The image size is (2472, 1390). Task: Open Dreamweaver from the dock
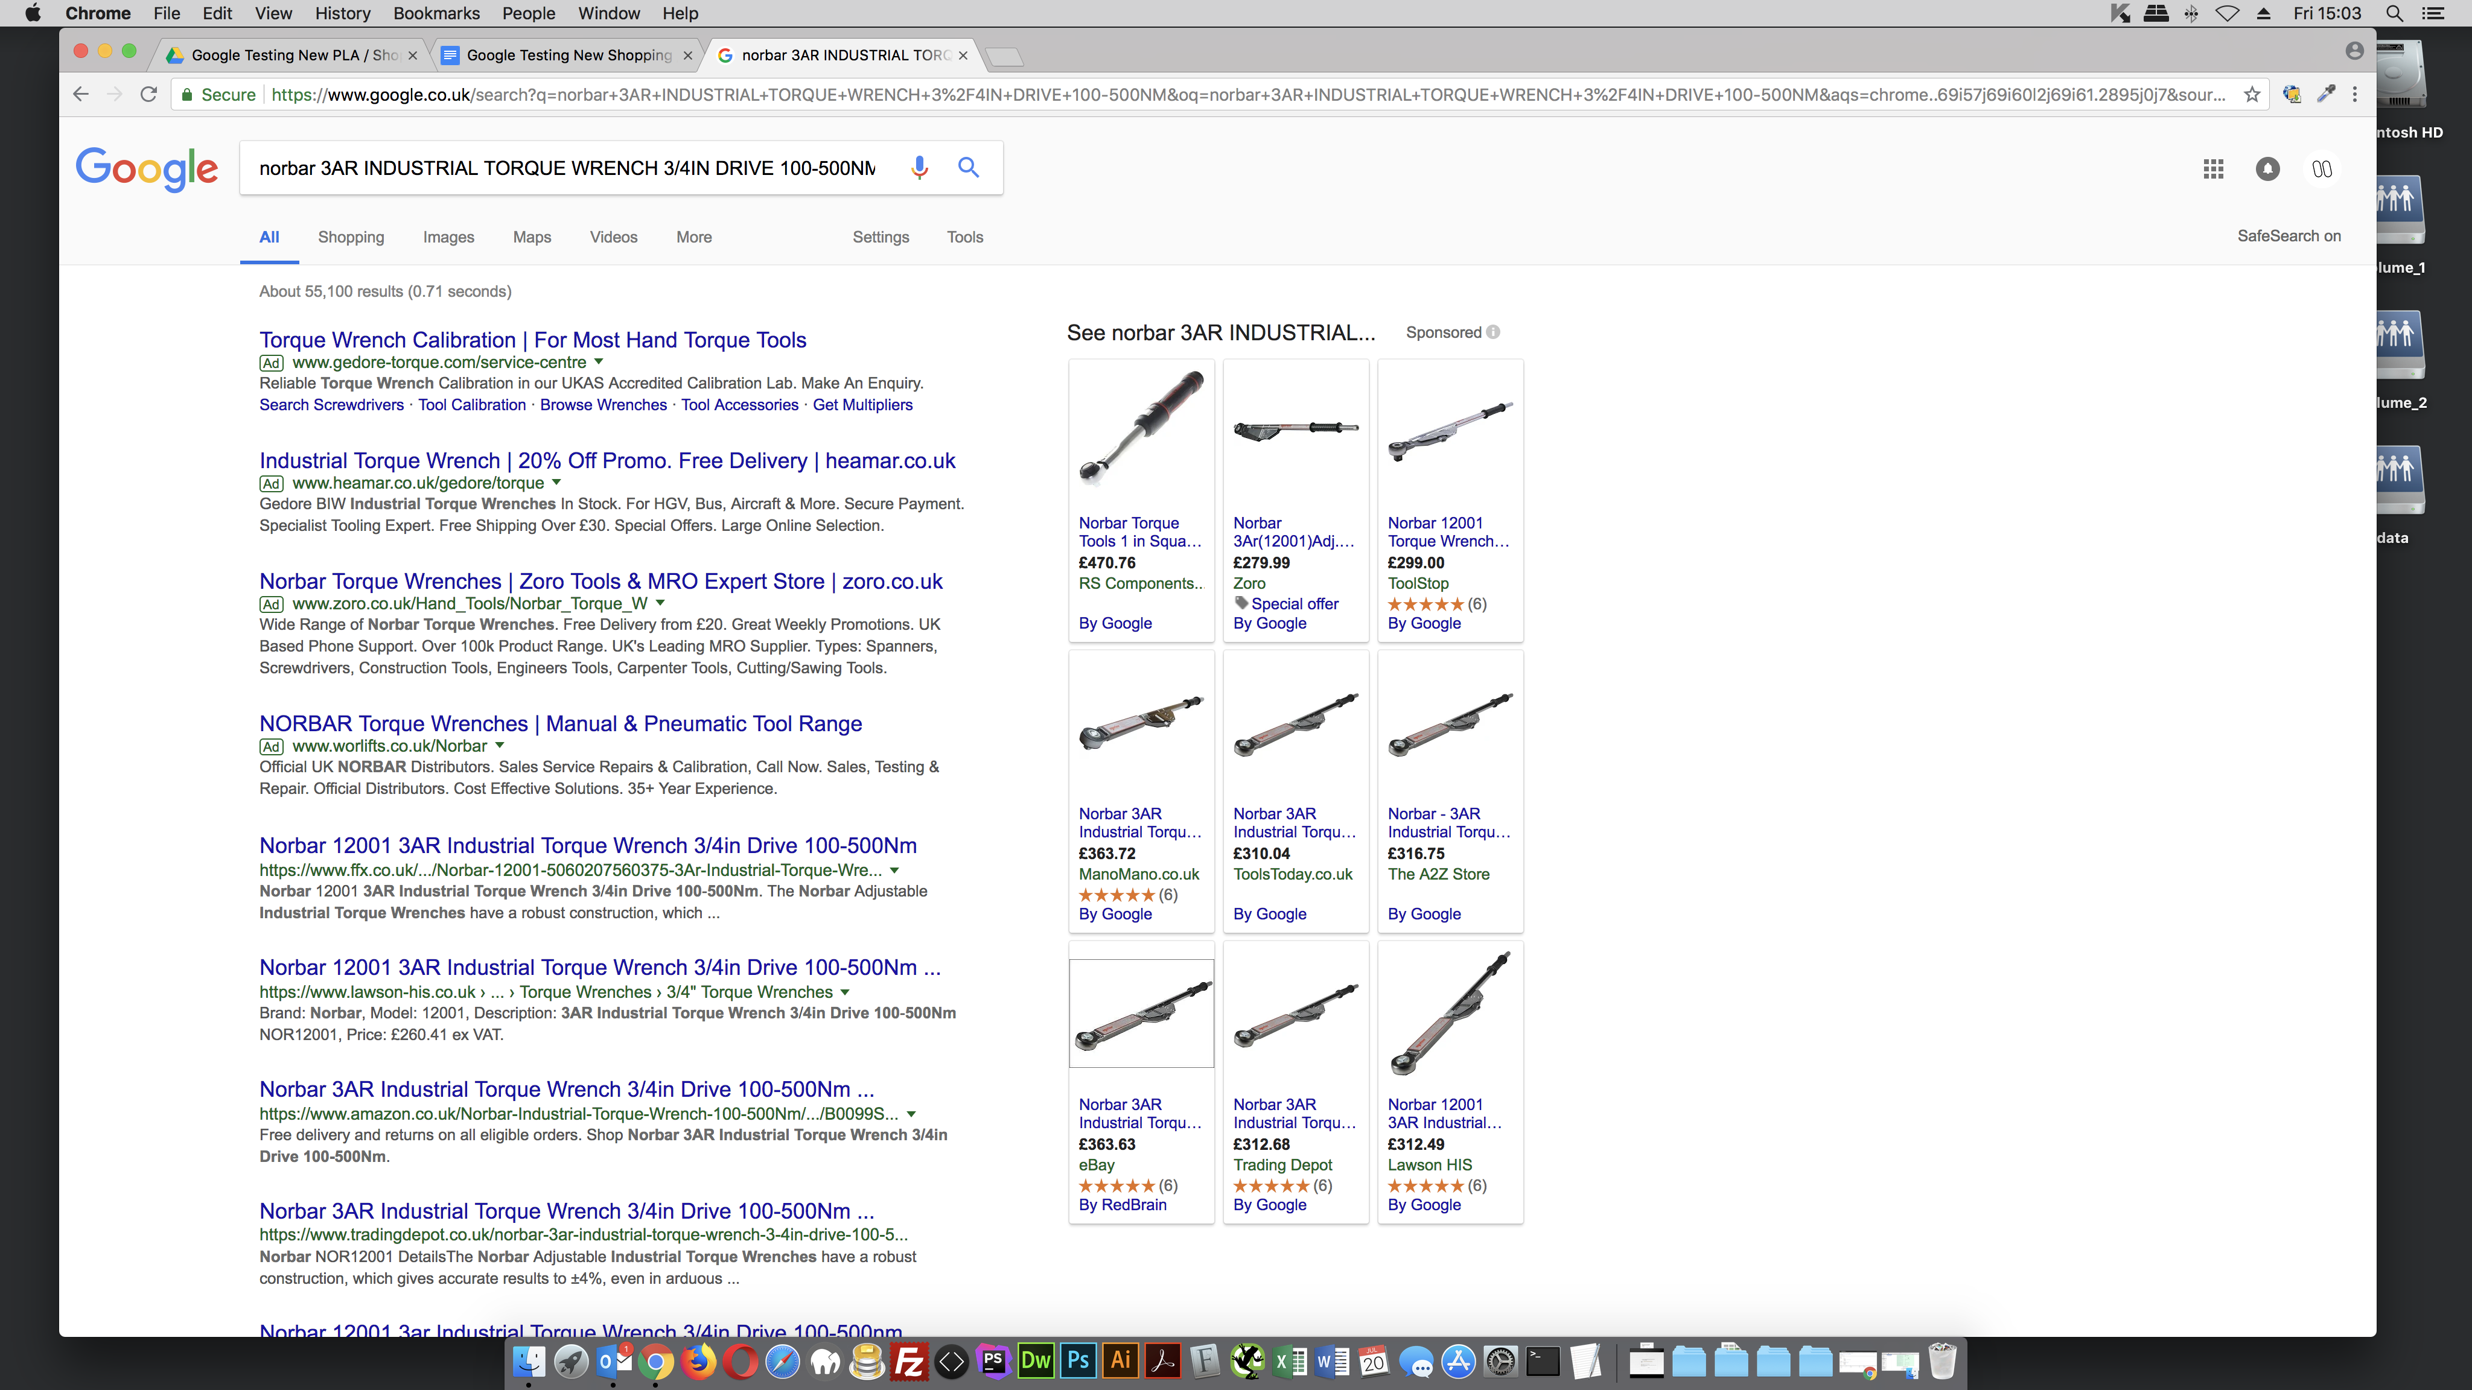(x=1036, y=1361)
